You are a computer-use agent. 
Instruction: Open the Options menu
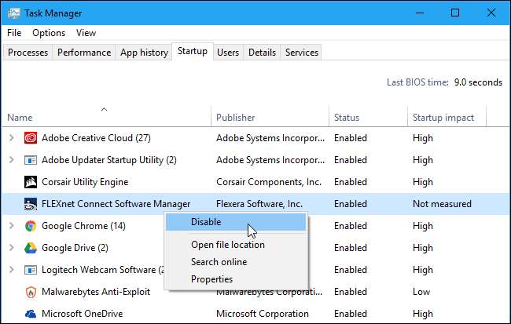49,33
